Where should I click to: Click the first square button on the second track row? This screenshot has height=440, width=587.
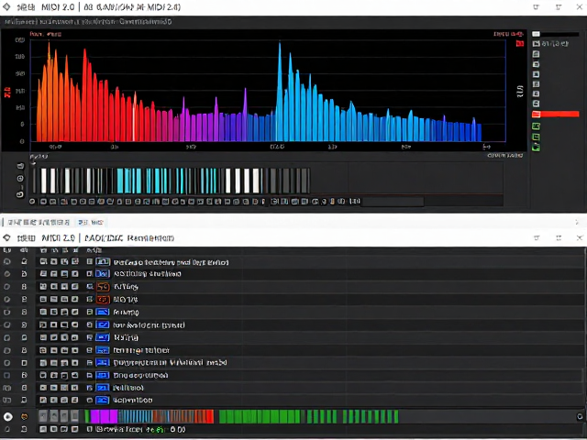click(x=43, y=274)
